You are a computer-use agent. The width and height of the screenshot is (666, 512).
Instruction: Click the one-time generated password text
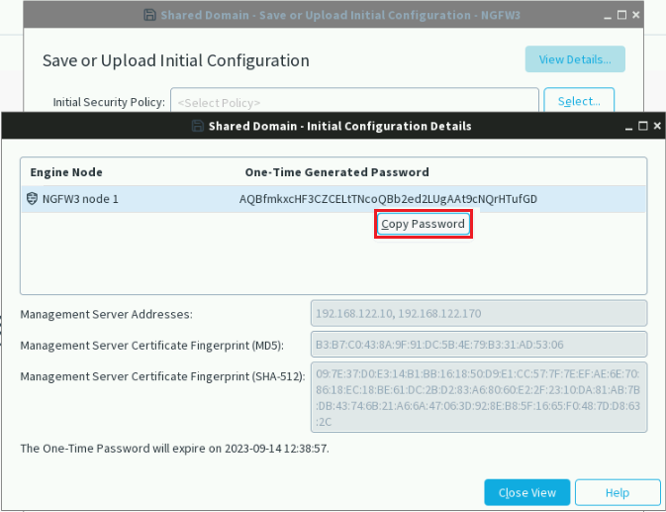[x=388, y=199]
